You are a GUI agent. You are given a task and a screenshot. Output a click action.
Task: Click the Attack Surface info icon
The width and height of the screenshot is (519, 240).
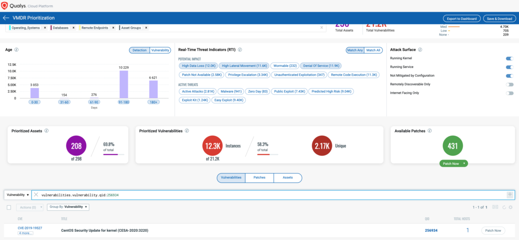pyautogui.click(x=420, y=49)
